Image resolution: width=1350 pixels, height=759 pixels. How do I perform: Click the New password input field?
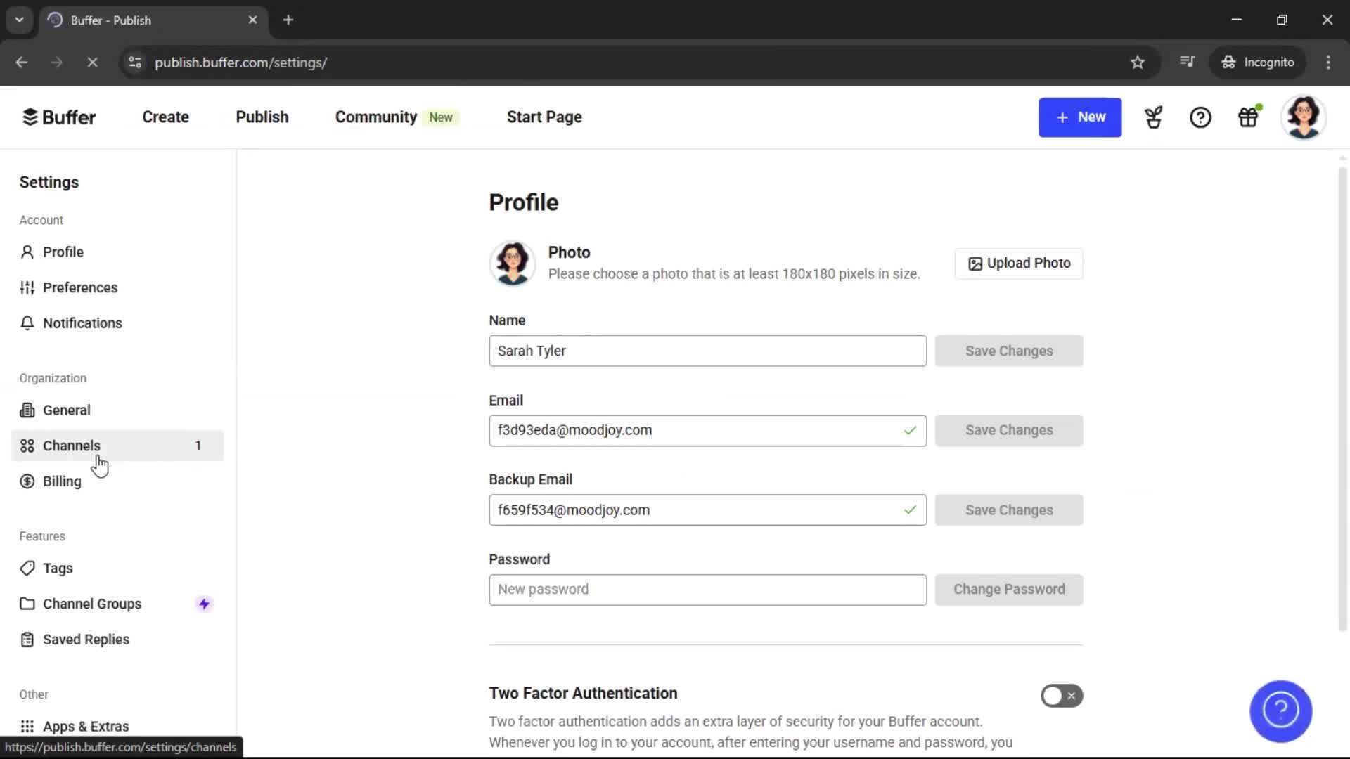pos(707,590)
